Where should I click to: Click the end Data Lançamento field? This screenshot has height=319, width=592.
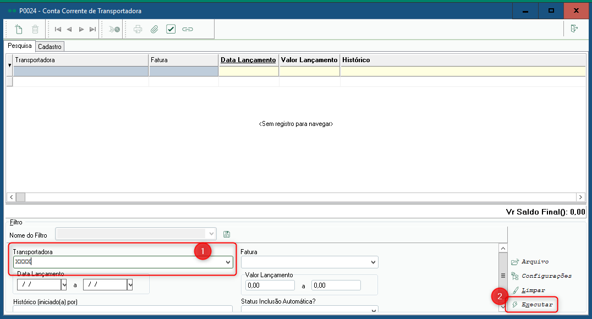click(x=105, y=284)
